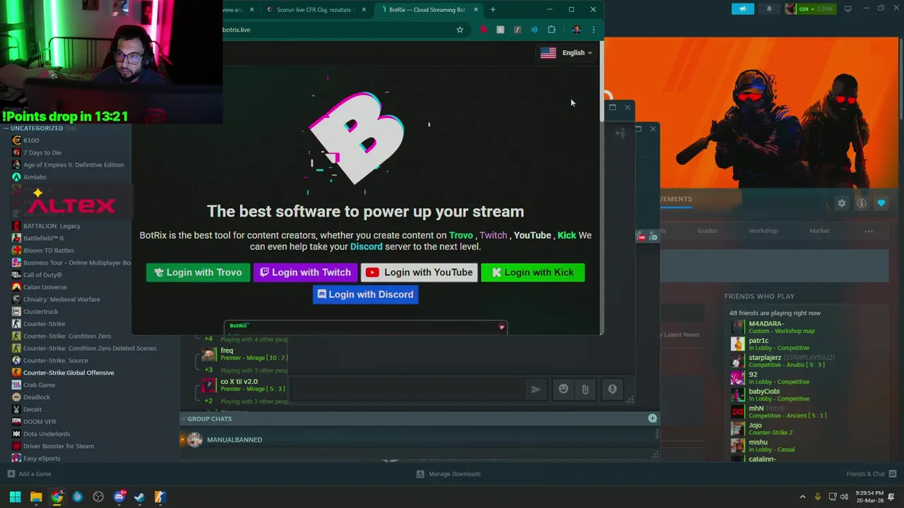
Task: Click attachment icon in Steam chat
Action: 585,389
